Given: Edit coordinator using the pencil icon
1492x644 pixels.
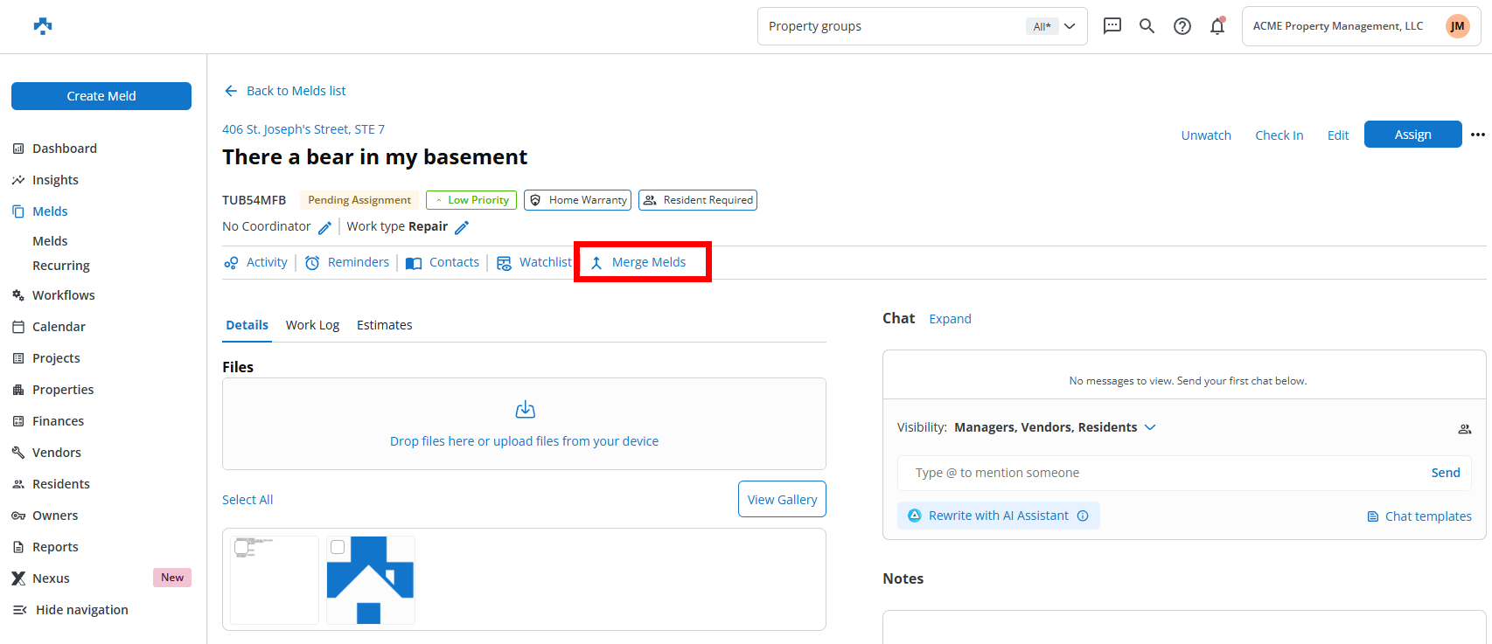Looking at the screenshot, I should [x=324, y=227].
